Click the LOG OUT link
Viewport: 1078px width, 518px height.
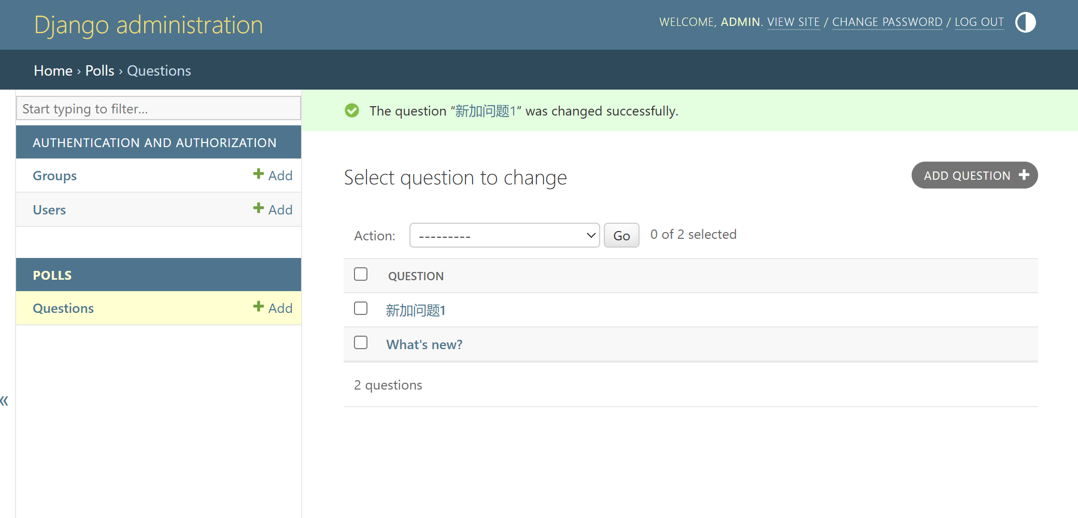979,22
